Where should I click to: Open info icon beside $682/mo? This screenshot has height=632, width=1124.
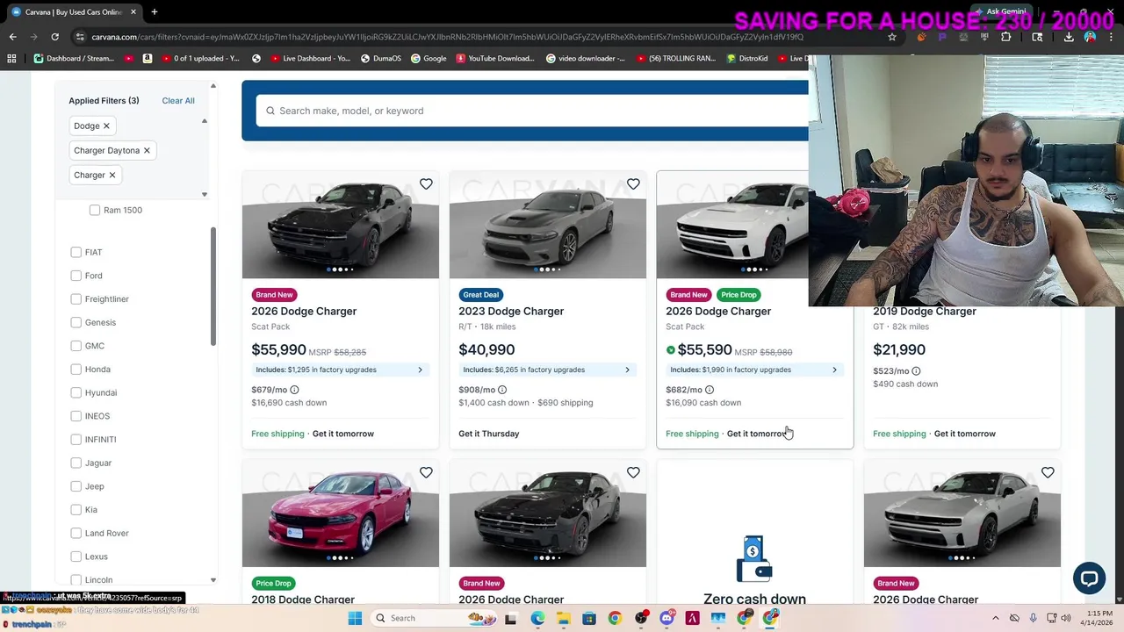point(710,390)
